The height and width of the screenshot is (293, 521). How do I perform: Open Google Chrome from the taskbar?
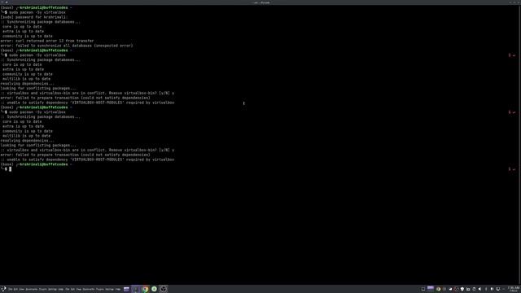pos(145,289)
